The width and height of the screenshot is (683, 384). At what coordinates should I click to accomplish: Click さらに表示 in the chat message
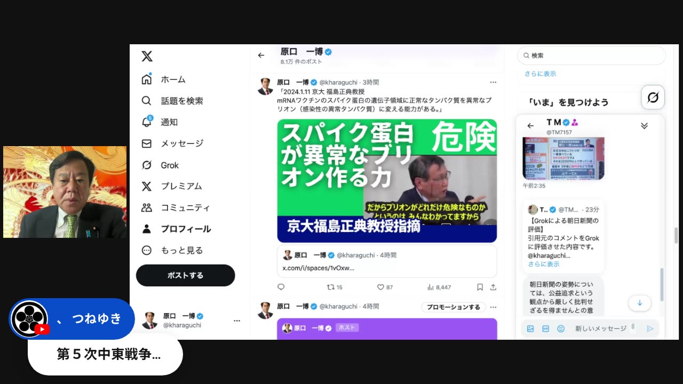544,264
